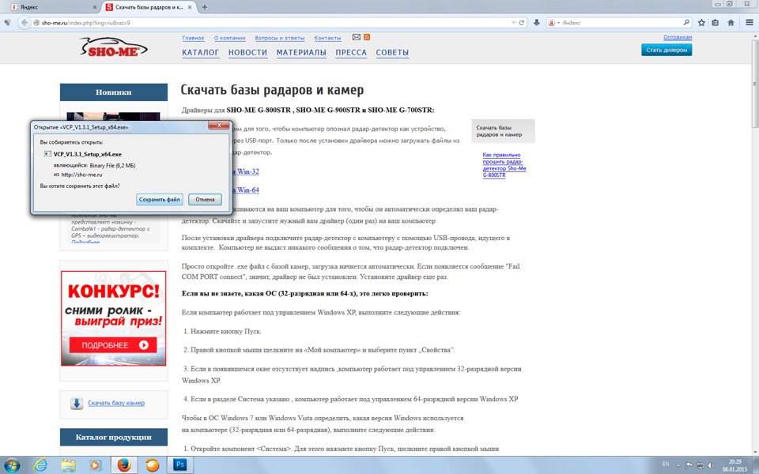Launch Internet Explorer from the taskbar
759x474 pixels.
pos(40,465)
